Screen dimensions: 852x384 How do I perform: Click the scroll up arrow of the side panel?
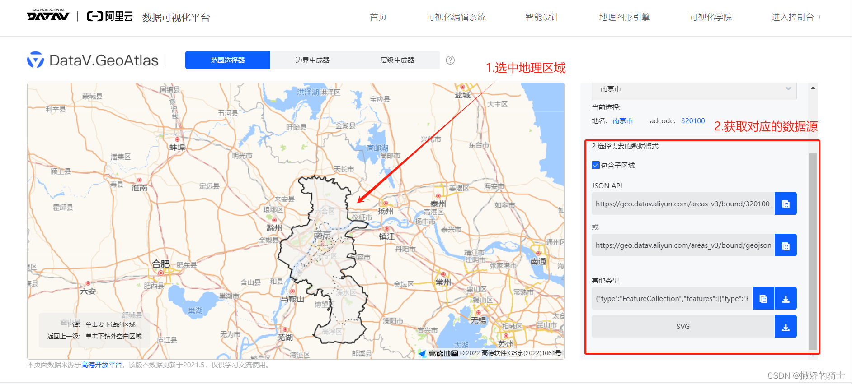pyautogui.click(x=813, y=88)
